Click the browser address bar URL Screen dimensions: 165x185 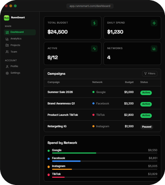point(90,6)
